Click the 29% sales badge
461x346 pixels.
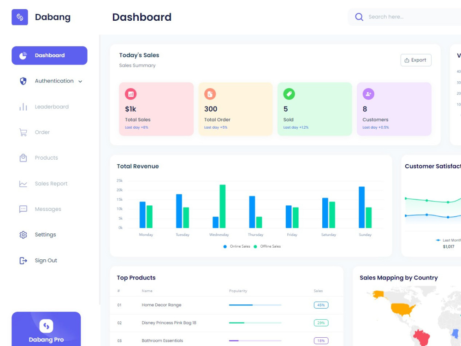[321, 323]
